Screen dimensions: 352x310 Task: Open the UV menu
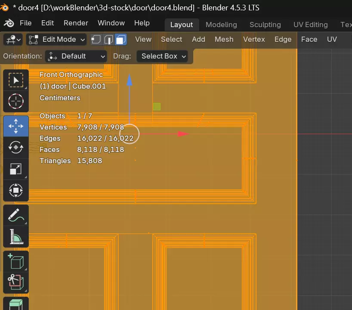tap(332, 40)
